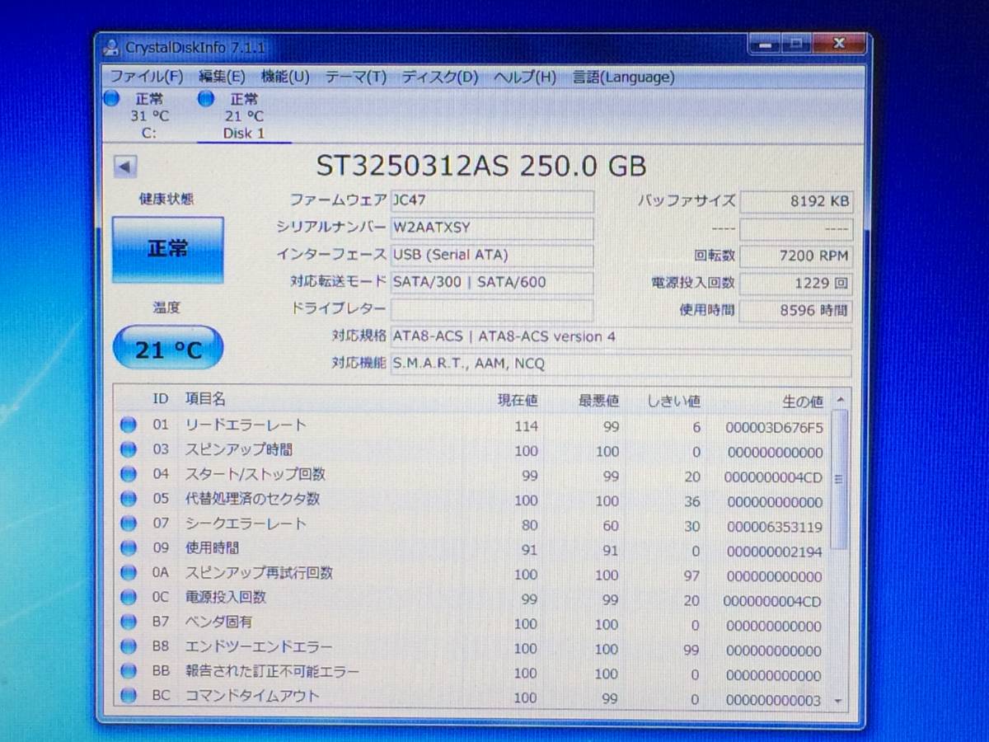
Task: Click the 正常 health status button
Action: (167, 249)
